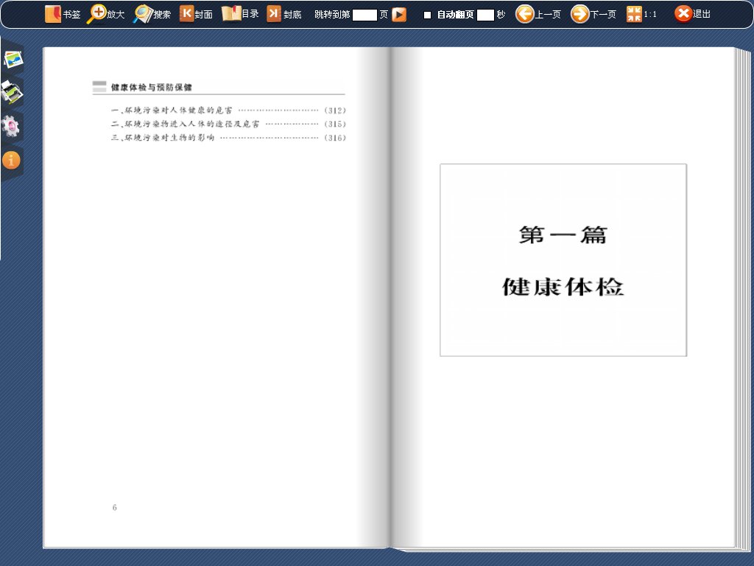Click page number 6 at left page bottom

[114, 507]
